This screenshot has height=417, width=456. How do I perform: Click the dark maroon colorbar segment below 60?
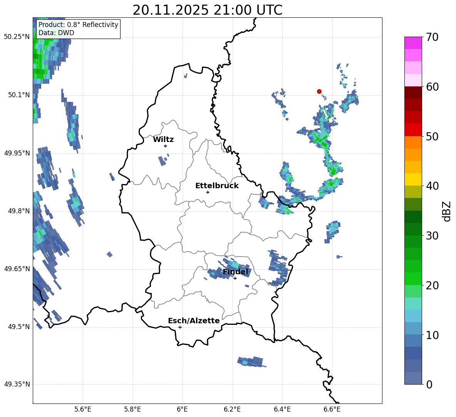point(413,93)
